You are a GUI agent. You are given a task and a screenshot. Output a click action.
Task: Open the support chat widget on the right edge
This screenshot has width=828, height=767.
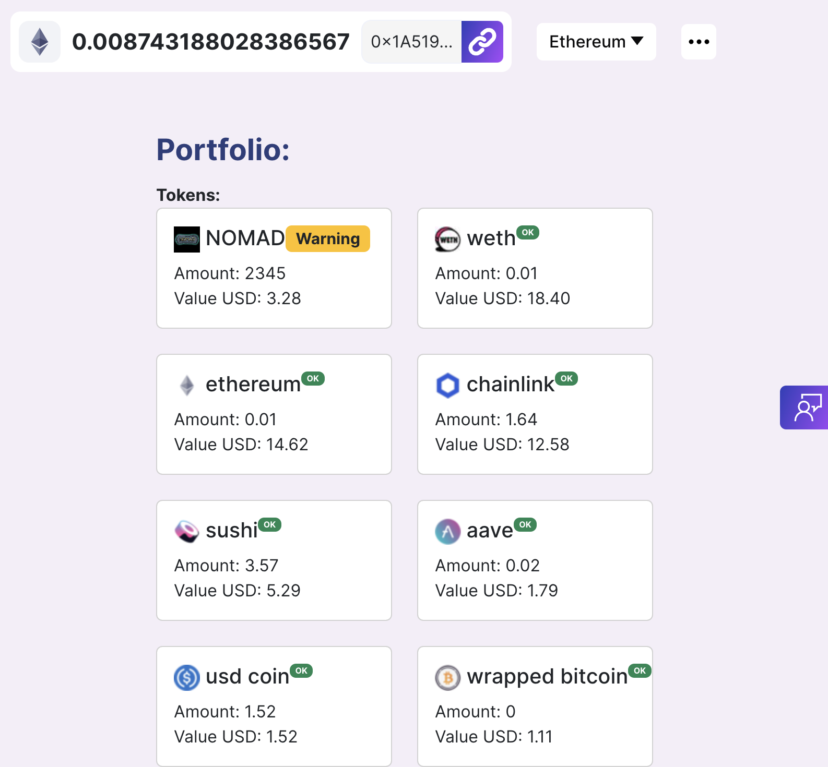pos(805,408)
